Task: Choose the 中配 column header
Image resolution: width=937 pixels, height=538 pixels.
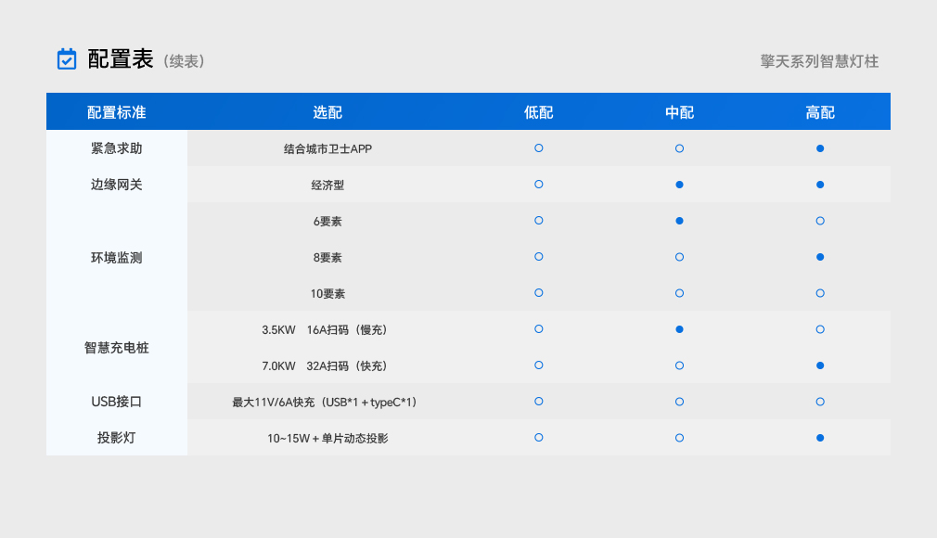Action: point(679,112)
